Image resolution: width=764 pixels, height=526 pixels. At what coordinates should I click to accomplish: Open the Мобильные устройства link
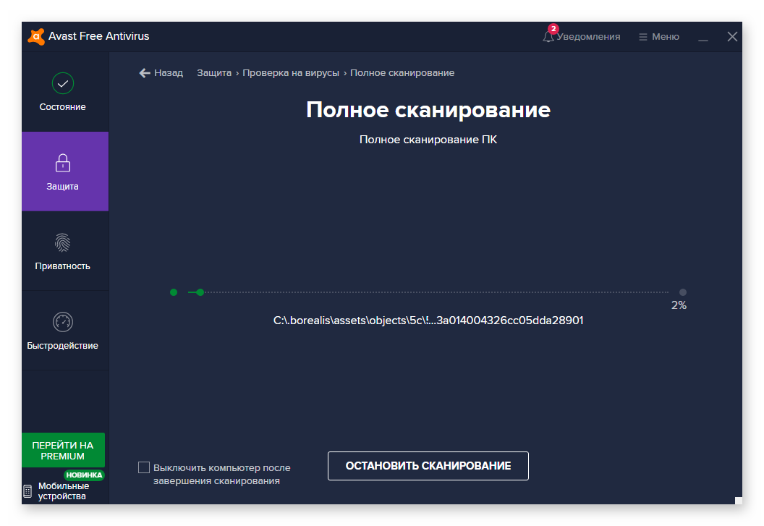point(64,491)
